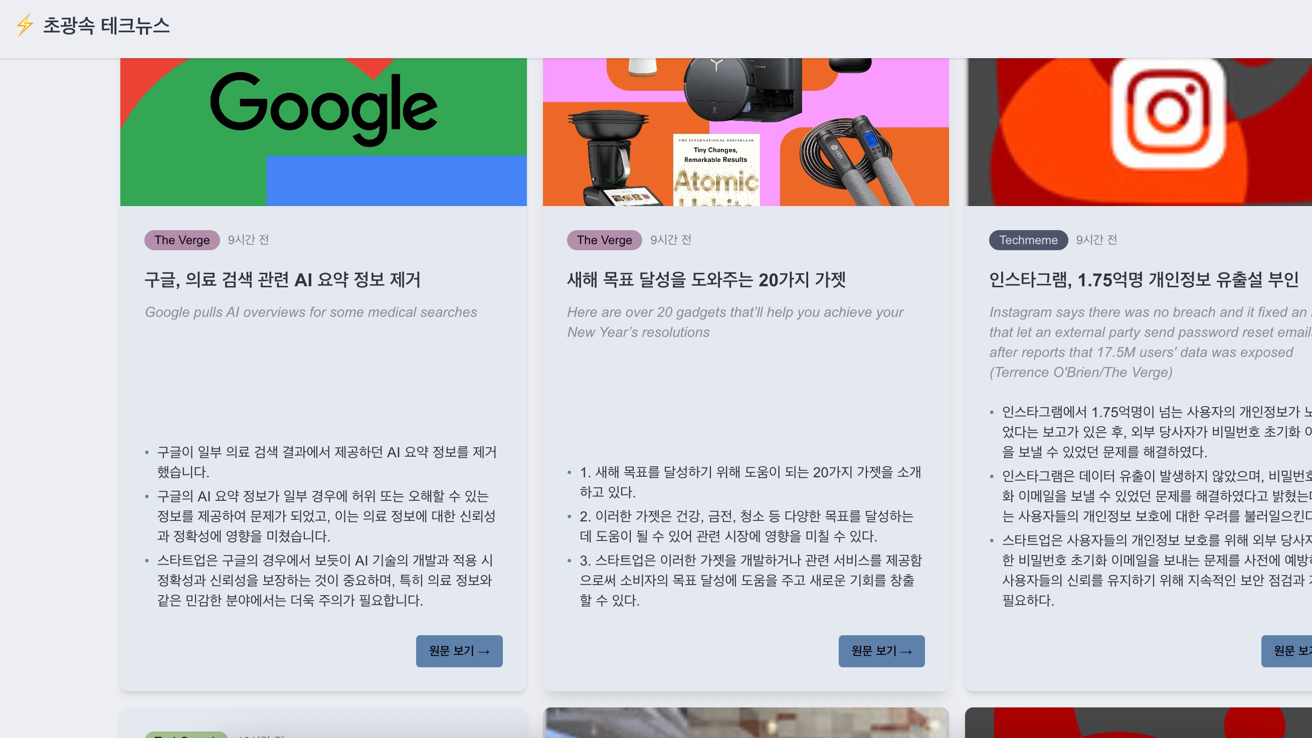This screenshot has width=1312, height=738.
Task: Click the lightning bolt logo icon
Action: tap(24, 26)
